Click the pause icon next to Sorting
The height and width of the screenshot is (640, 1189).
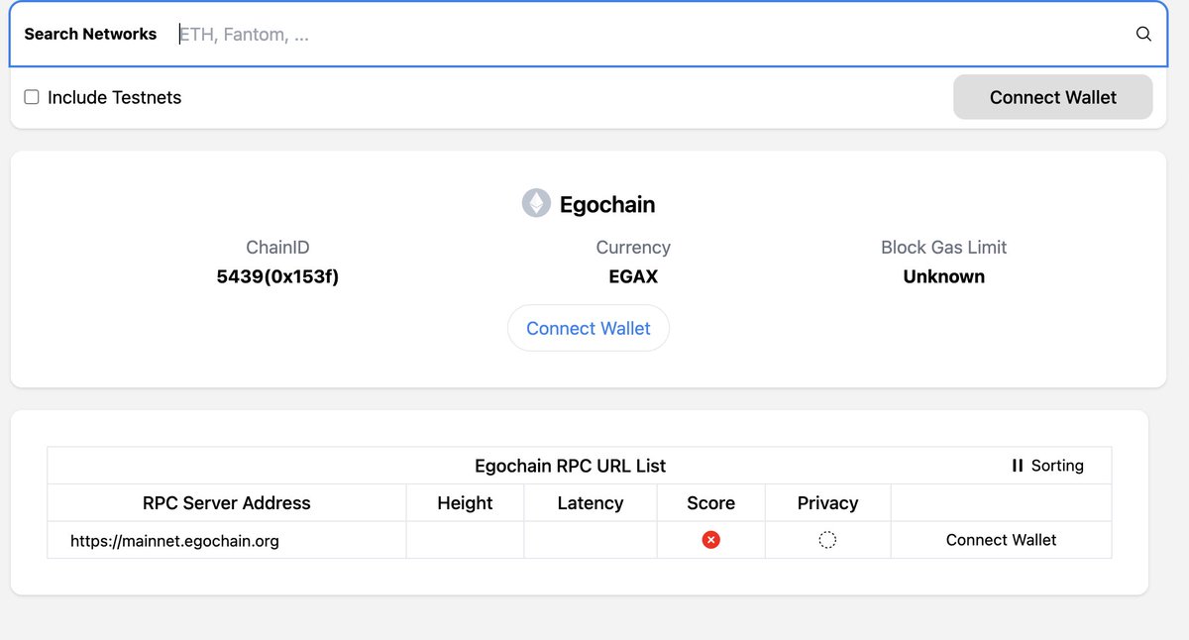pyautogui.click(x=1017, y=465)
